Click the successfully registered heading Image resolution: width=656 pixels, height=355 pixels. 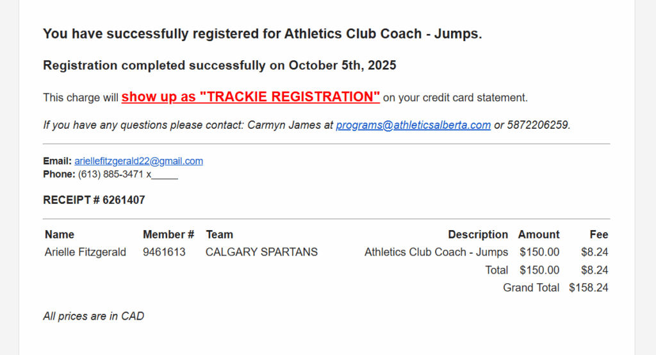point(262,33)
